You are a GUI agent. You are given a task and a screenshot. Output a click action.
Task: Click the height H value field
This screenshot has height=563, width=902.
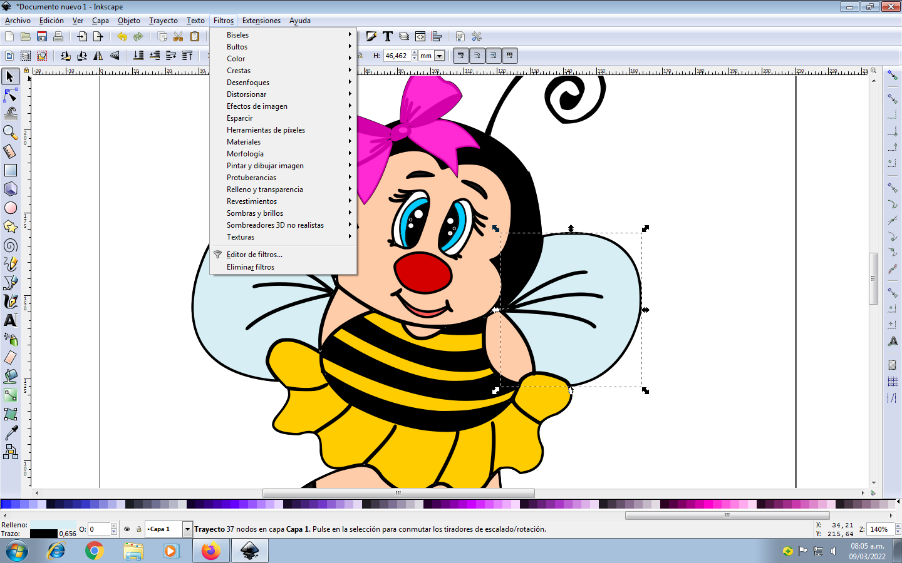tap(397, 56)
